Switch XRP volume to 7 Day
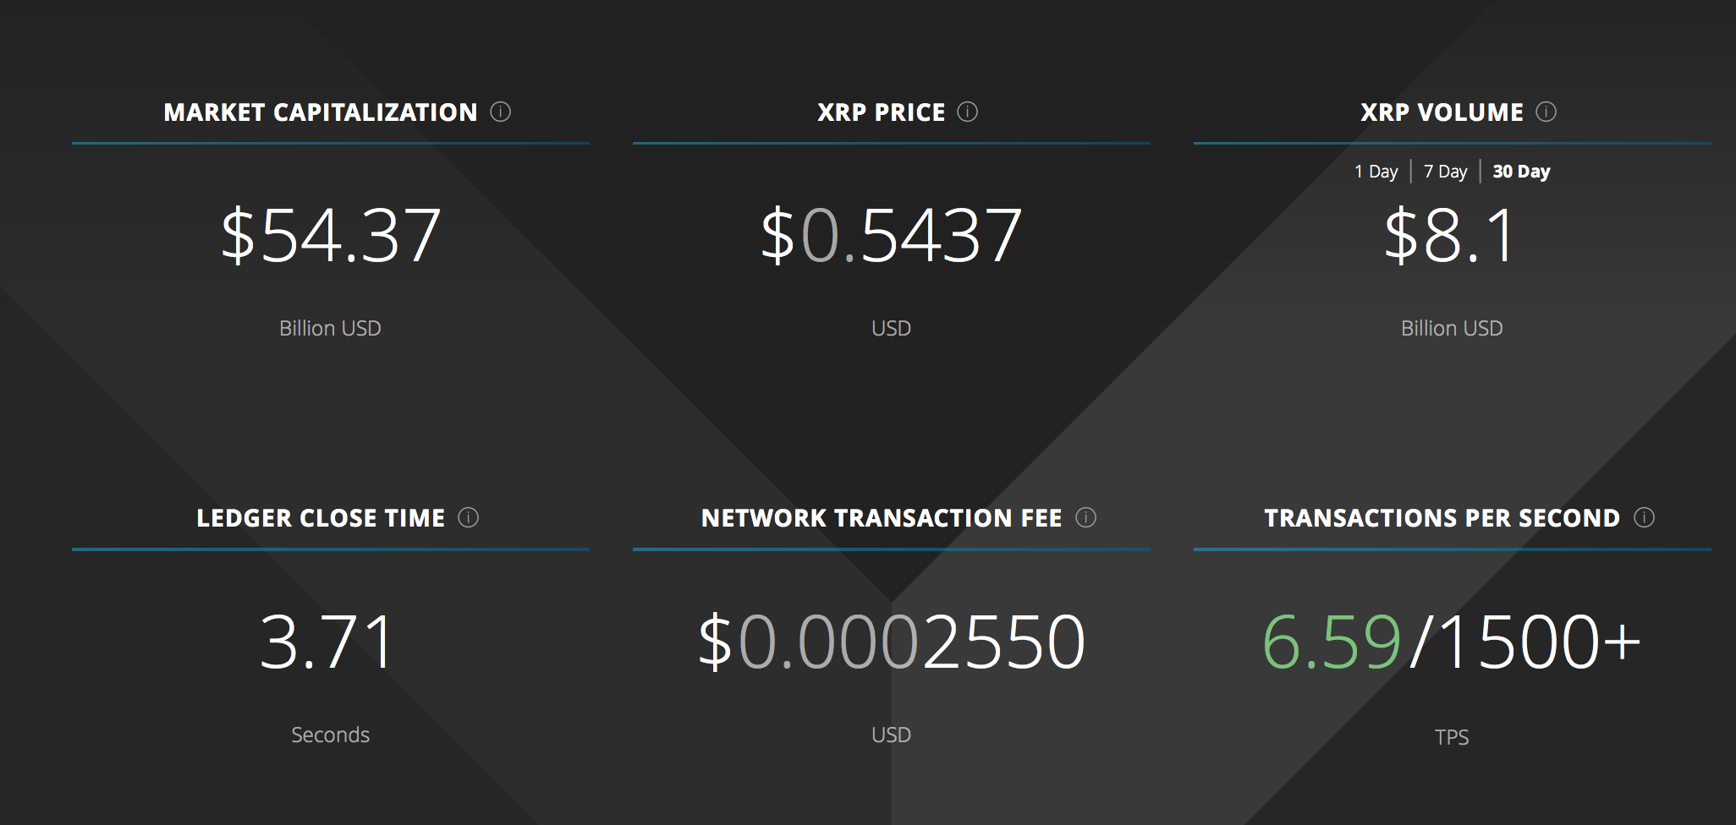The height and width of the screenshot is (825, 1736). 1446,172
